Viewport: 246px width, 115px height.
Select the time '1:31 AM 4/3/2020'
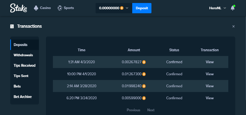82,62
